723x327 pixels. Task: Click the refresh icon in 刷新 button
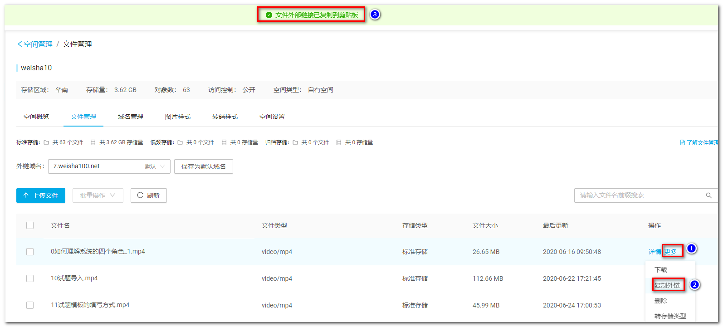pos(140,195)
